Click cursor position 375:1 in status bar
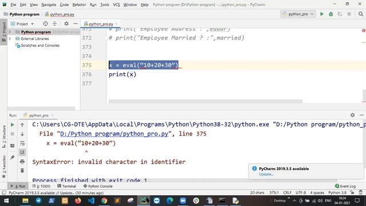This screenshot has height=206, width=366. coord(274,193)
